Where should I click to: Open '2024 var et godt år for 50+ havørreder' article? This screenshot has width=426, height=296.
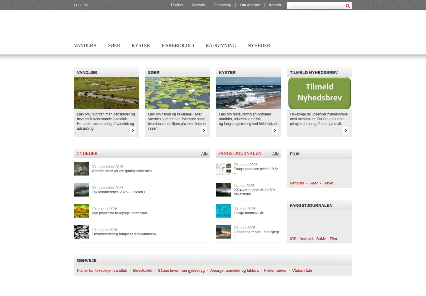click(255, 192)
